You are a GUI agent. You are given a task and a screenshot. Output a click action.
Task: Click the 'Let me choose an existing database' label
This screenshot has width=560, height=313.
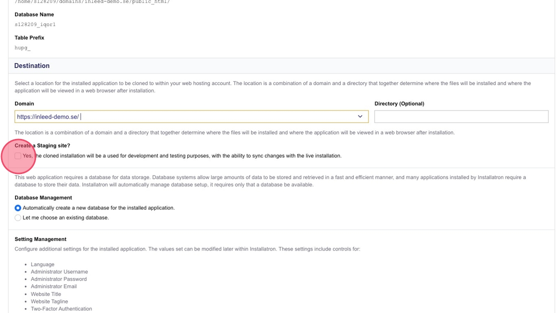coord(65,218)
